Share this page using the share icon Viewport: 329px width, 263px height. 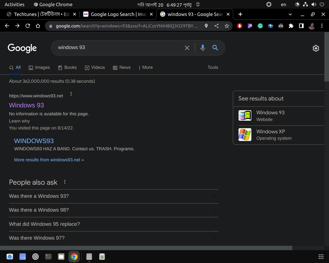[217, 26]
